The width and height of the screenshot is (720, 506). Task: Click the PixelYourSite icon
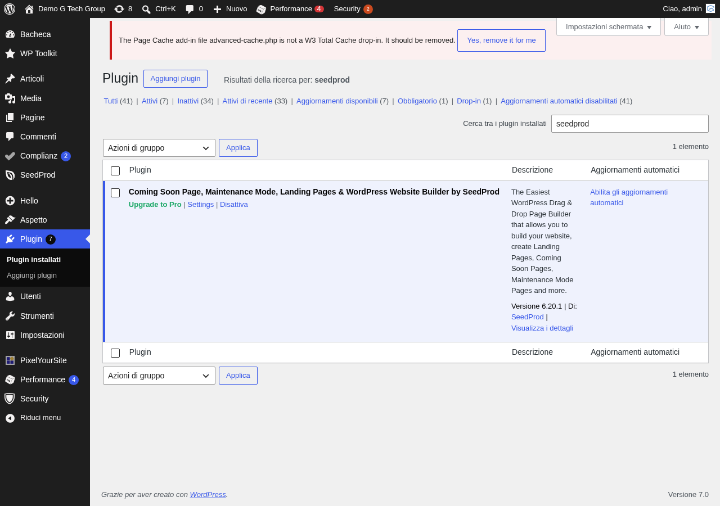(10, 360)
